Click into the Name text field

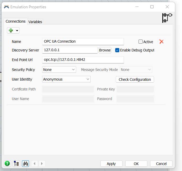pyautogui.click(x=83, y=42)
